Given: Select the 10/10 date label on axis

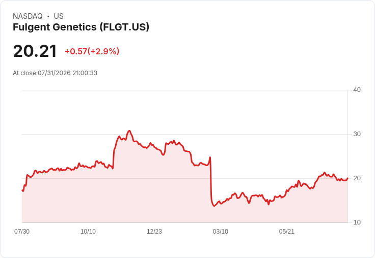Looking at the screenshot, I should point(88,232).
